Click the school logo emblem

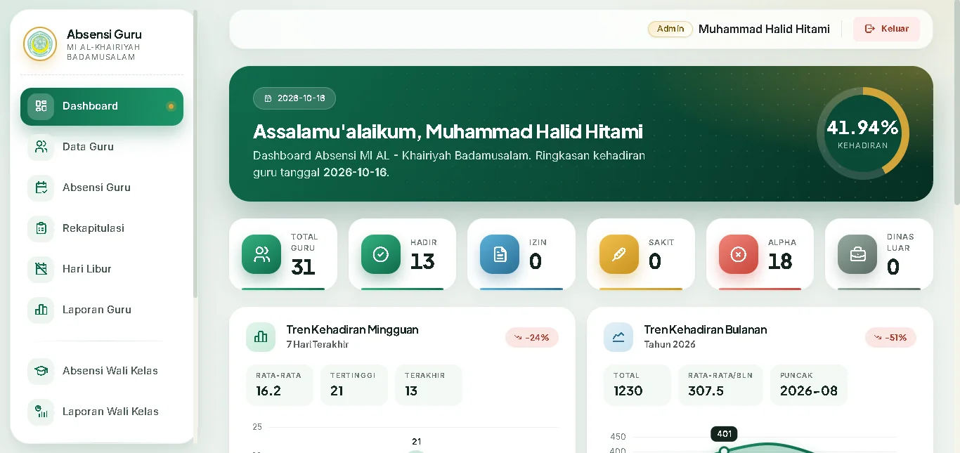tap(40, 44)
